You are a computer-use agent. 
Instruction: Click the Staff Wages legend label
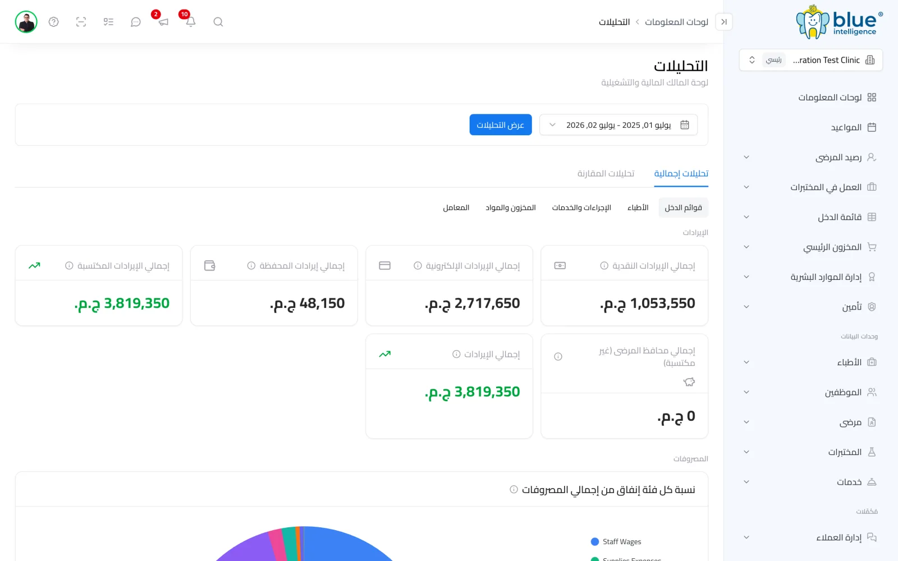coord(622,542)
